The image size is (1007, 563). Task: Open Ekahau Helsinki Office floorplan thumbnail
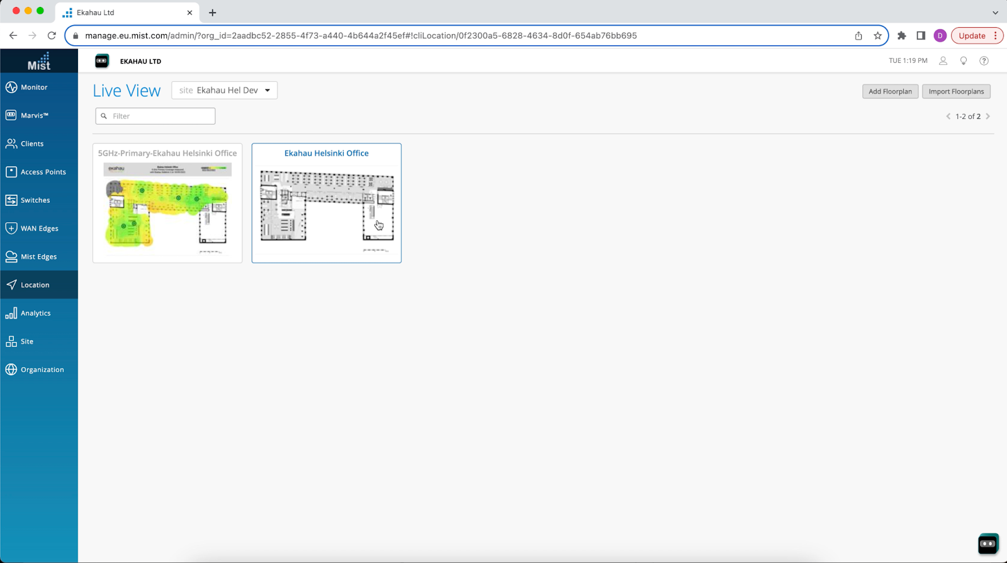327,210
